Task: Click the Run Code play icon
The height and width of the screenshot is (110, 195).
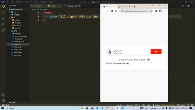Action: pos(183,6)
